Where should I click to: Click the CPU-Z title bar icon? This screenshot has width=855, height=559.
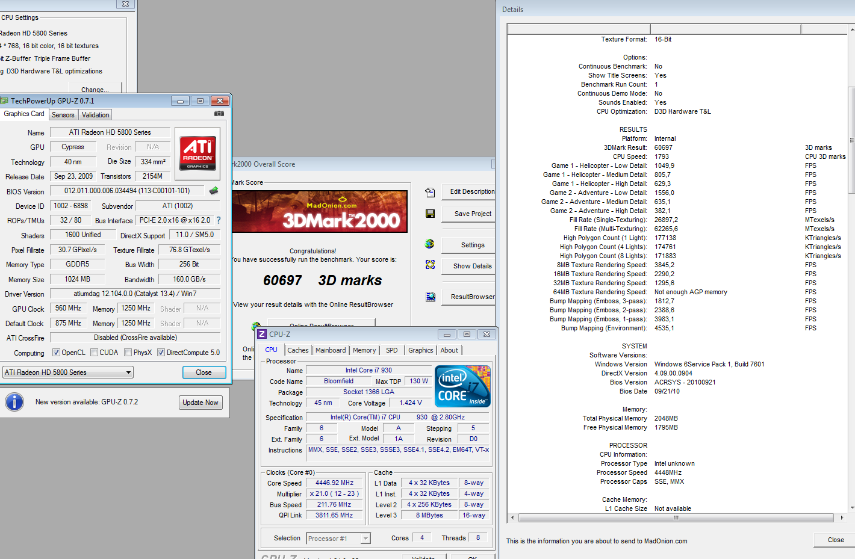pos(262,334)
